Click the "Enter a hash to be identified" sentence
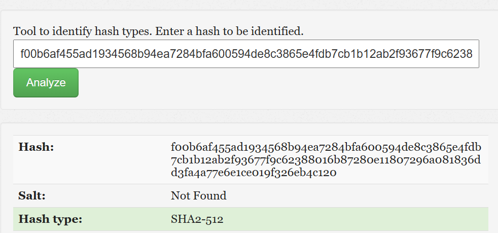498x233 pixels. (229, 31)
